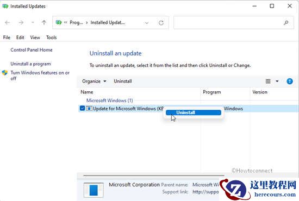The height and width of the screenshot is (201, 299).
Task: Open Turn Windows features on or off
Action: pyautogui.click(x=40, y=76)
